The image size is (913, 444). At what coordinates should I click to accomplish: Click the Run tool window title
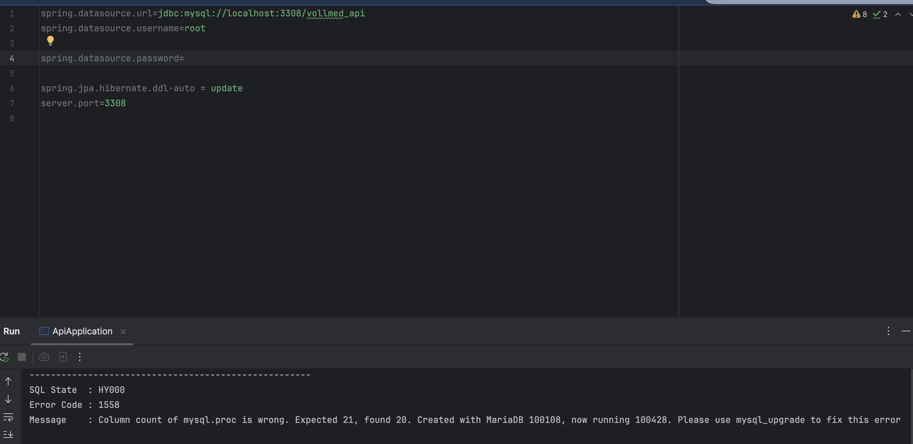pos(12,331)
